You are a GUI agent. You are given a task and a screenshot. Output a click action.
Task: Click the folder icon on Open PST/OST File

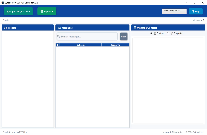pos(8,12)
